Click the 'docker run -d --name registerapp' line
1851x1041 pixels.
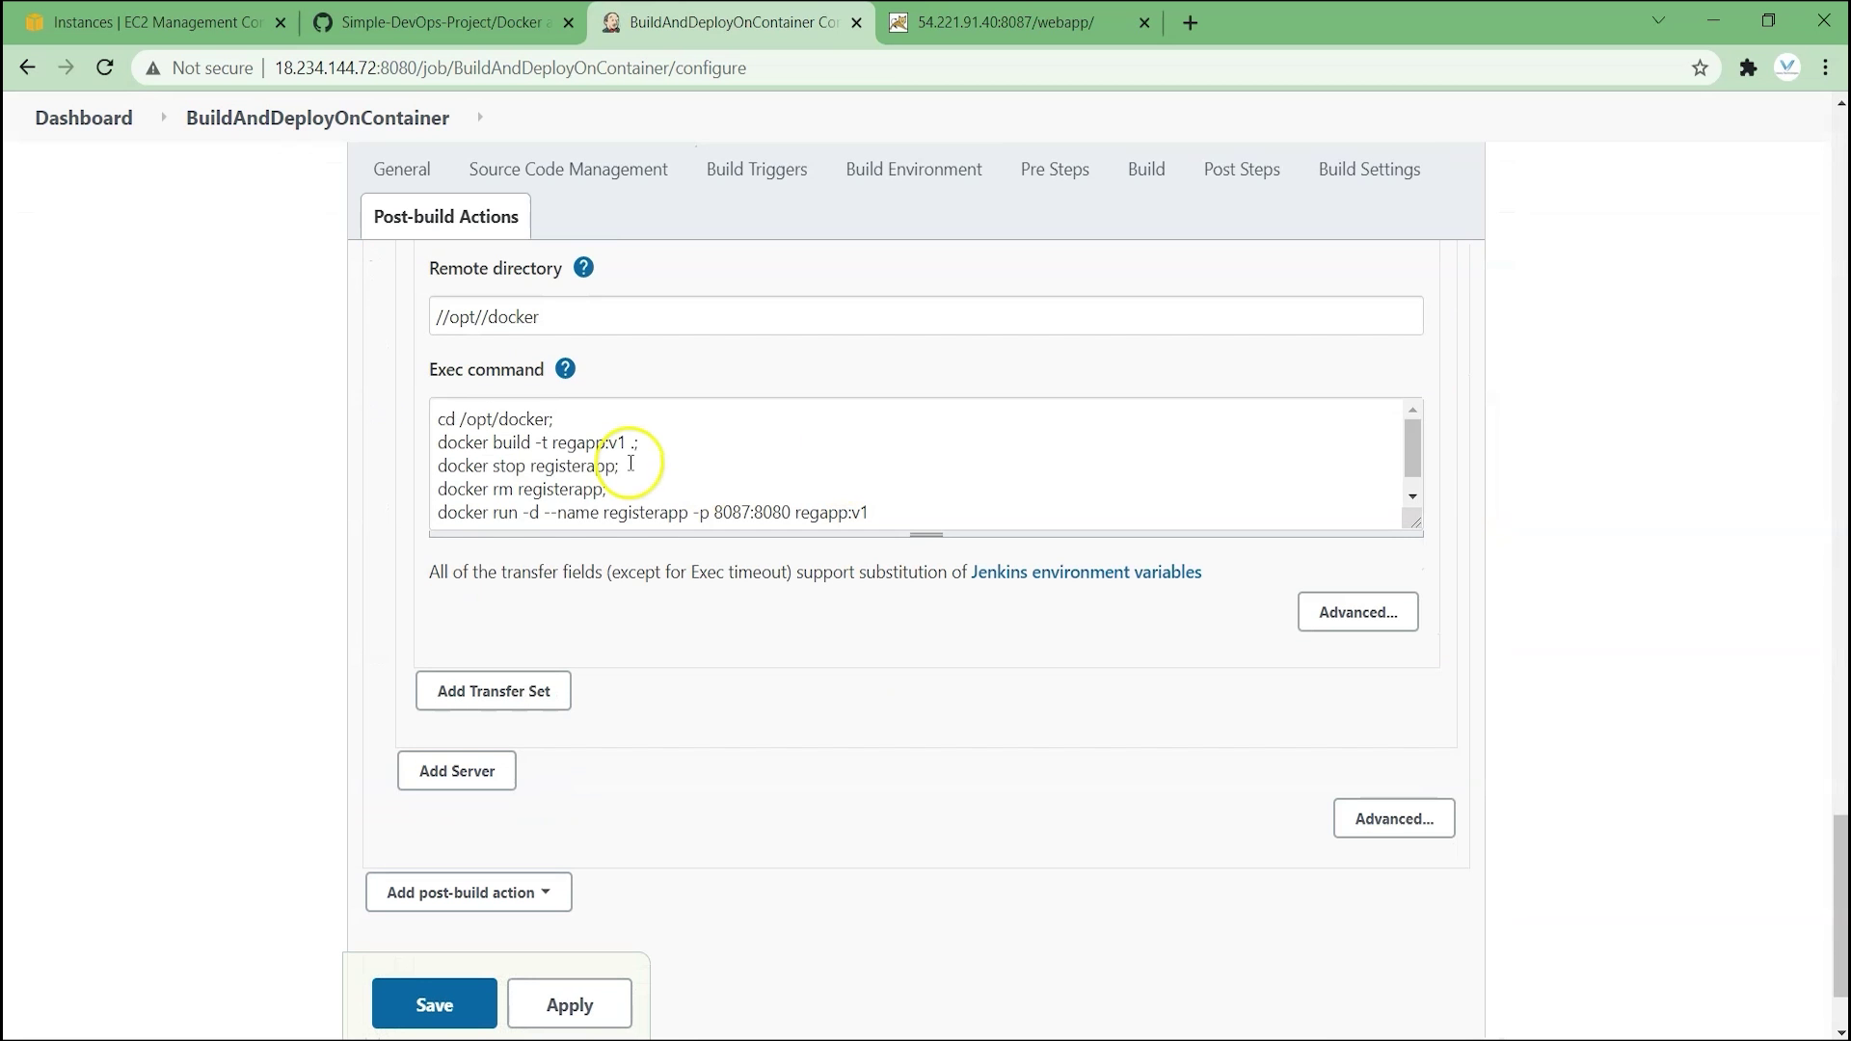coord(653,513)
